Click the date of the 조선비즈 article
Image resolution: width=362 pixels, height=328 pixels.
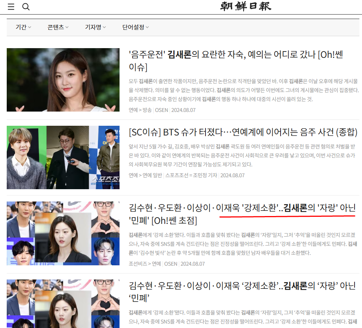(x=193, y=264)
